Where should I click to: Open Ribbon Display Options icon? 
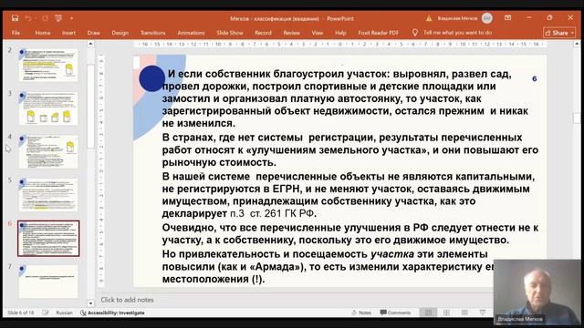click(x=507, y=18)
